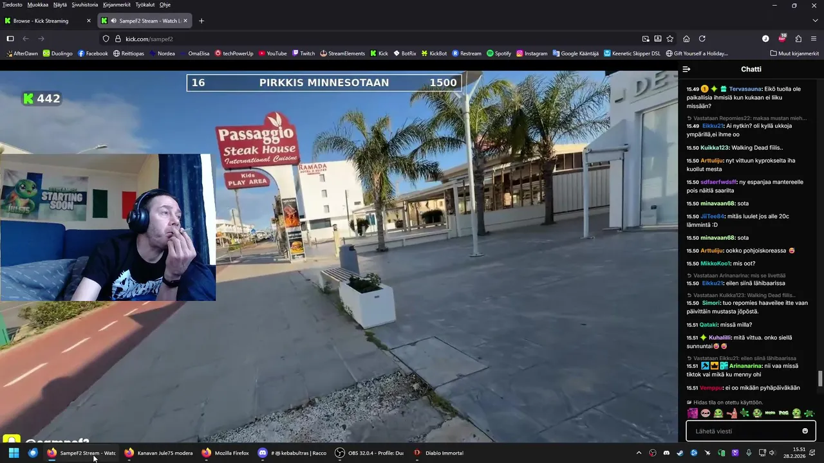Open the Näytä menu
The height and width of the screenshot is (463, 824).
(x=60, y=5)
